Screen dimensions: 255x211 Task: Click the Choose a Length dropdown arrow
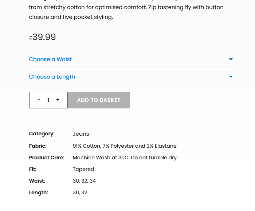pos(231,77)
